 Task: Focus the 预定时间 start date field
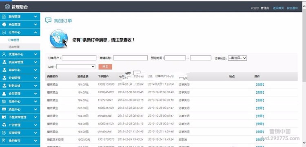point(175,58)
